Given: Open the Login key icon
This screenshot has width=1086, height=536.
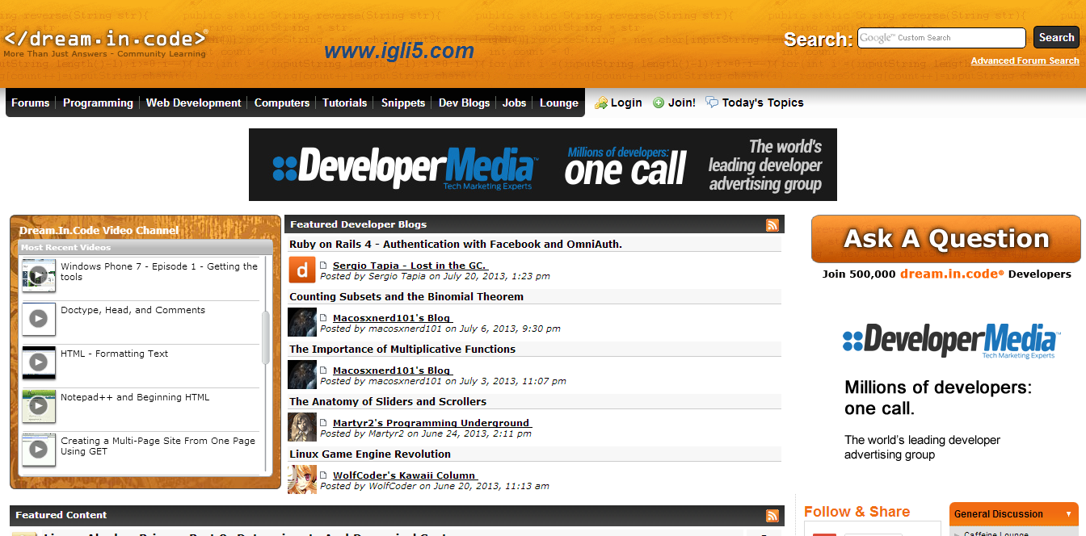Looking at the screenshot, I should point(600,103).
